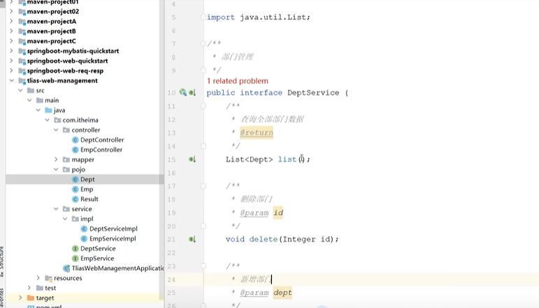Screen dimensions: 539x308
Task: Click the springboot-mybatis-quickstart module icon
Action: coord(22,52)
